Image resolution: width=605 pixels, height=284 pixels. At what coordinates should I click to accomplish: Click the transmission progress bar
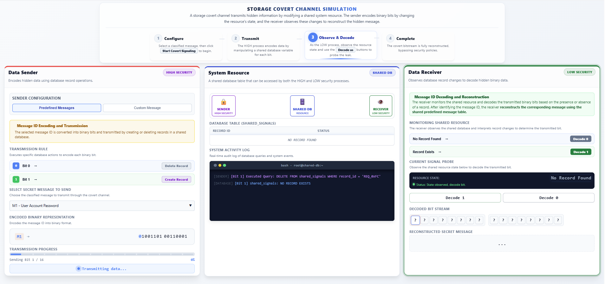102,254
